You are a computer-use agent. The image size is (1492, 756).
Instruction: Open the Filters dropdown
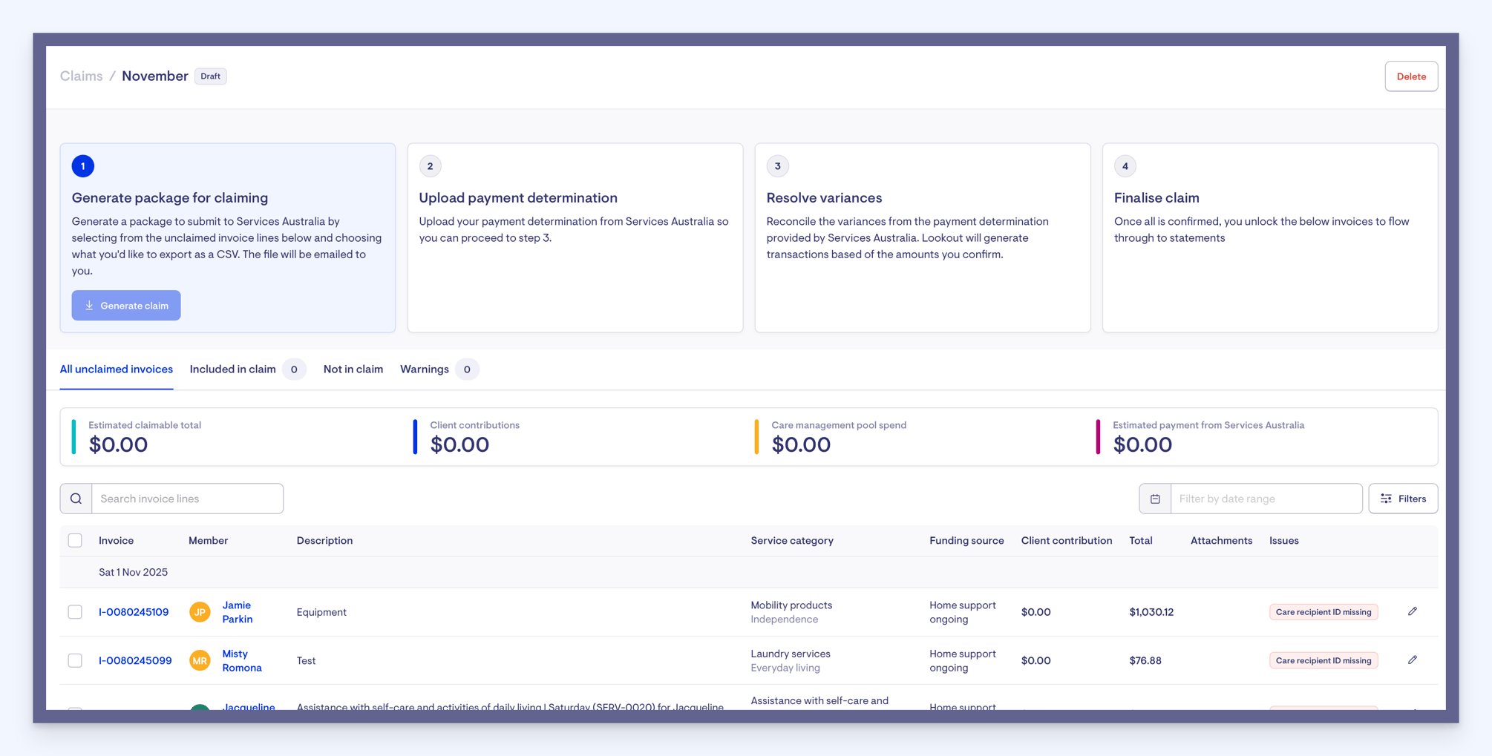[1403, 499]
